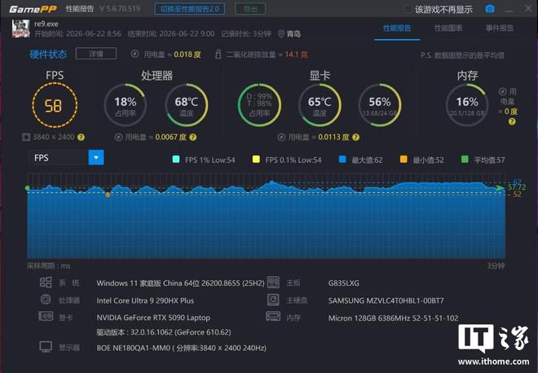Click the 切换至性能报告2.0 button
This screenshot has height=373, width=538.
190,9
